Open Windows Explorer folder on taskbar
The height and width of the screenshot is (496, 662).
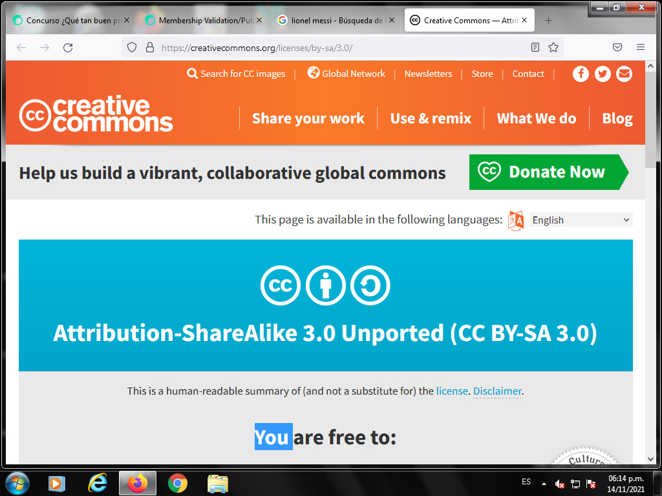pyautogui.click(x=218, y=483)
